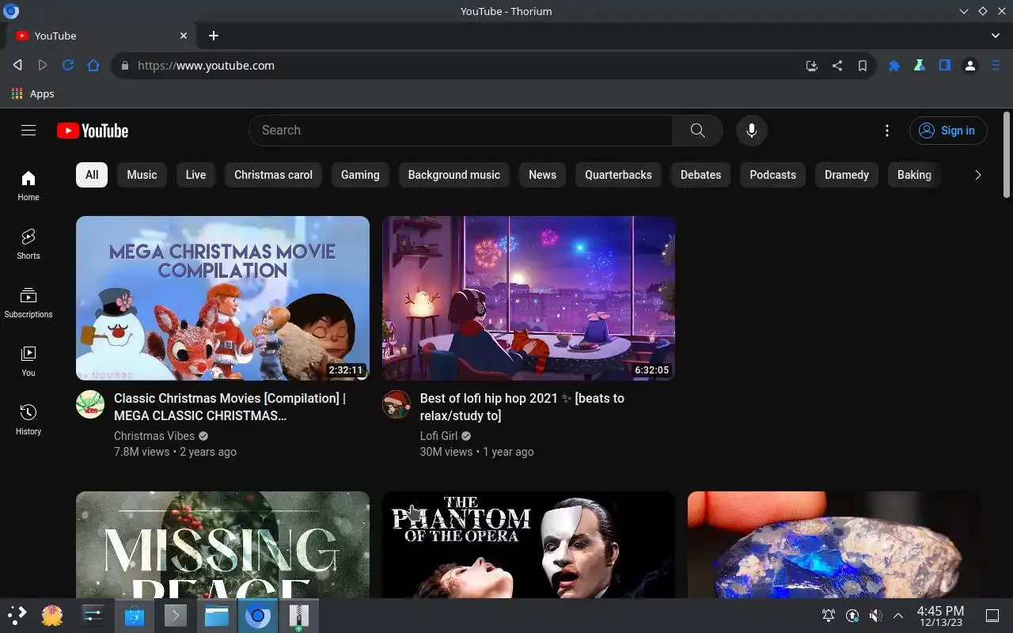The width and height of the screenshot is (1013, 633).
Task: Open browser profile icon
Action: point(970,66)
